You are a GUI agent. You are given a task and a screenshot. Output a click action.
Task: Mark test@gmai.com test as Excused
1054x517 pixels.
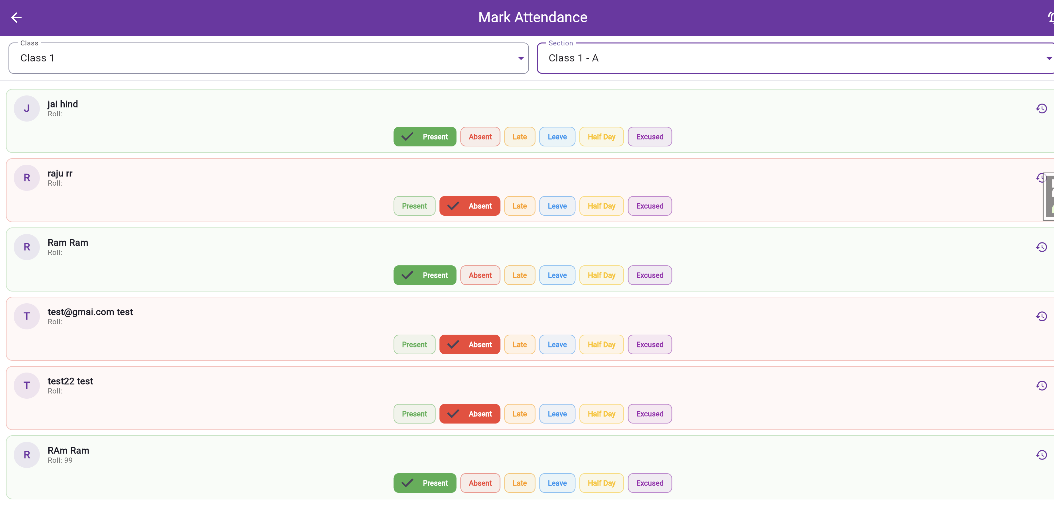[649, 344]
